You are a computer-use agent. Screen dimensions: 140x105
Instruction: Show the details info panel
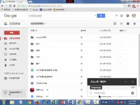tap(128, 24)
